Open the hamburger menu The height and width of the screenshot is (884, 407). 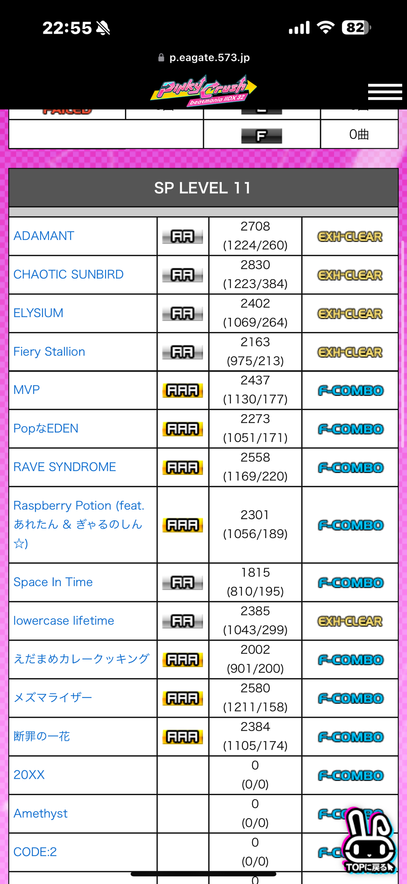point(384,91)
